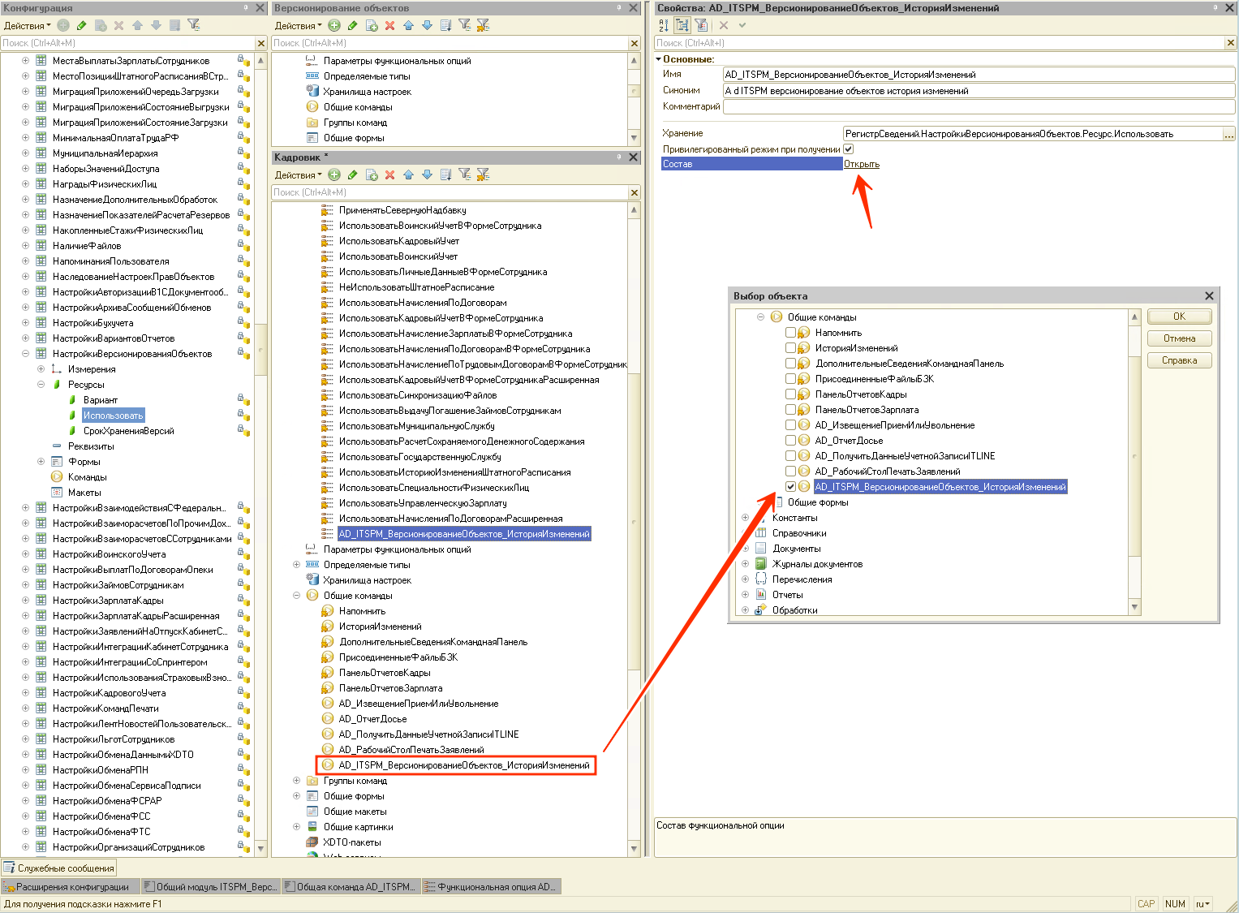Click Add icon in Кадровик panel toolbar
This screenshot has width=1239, height=913.
pos(334,174)
